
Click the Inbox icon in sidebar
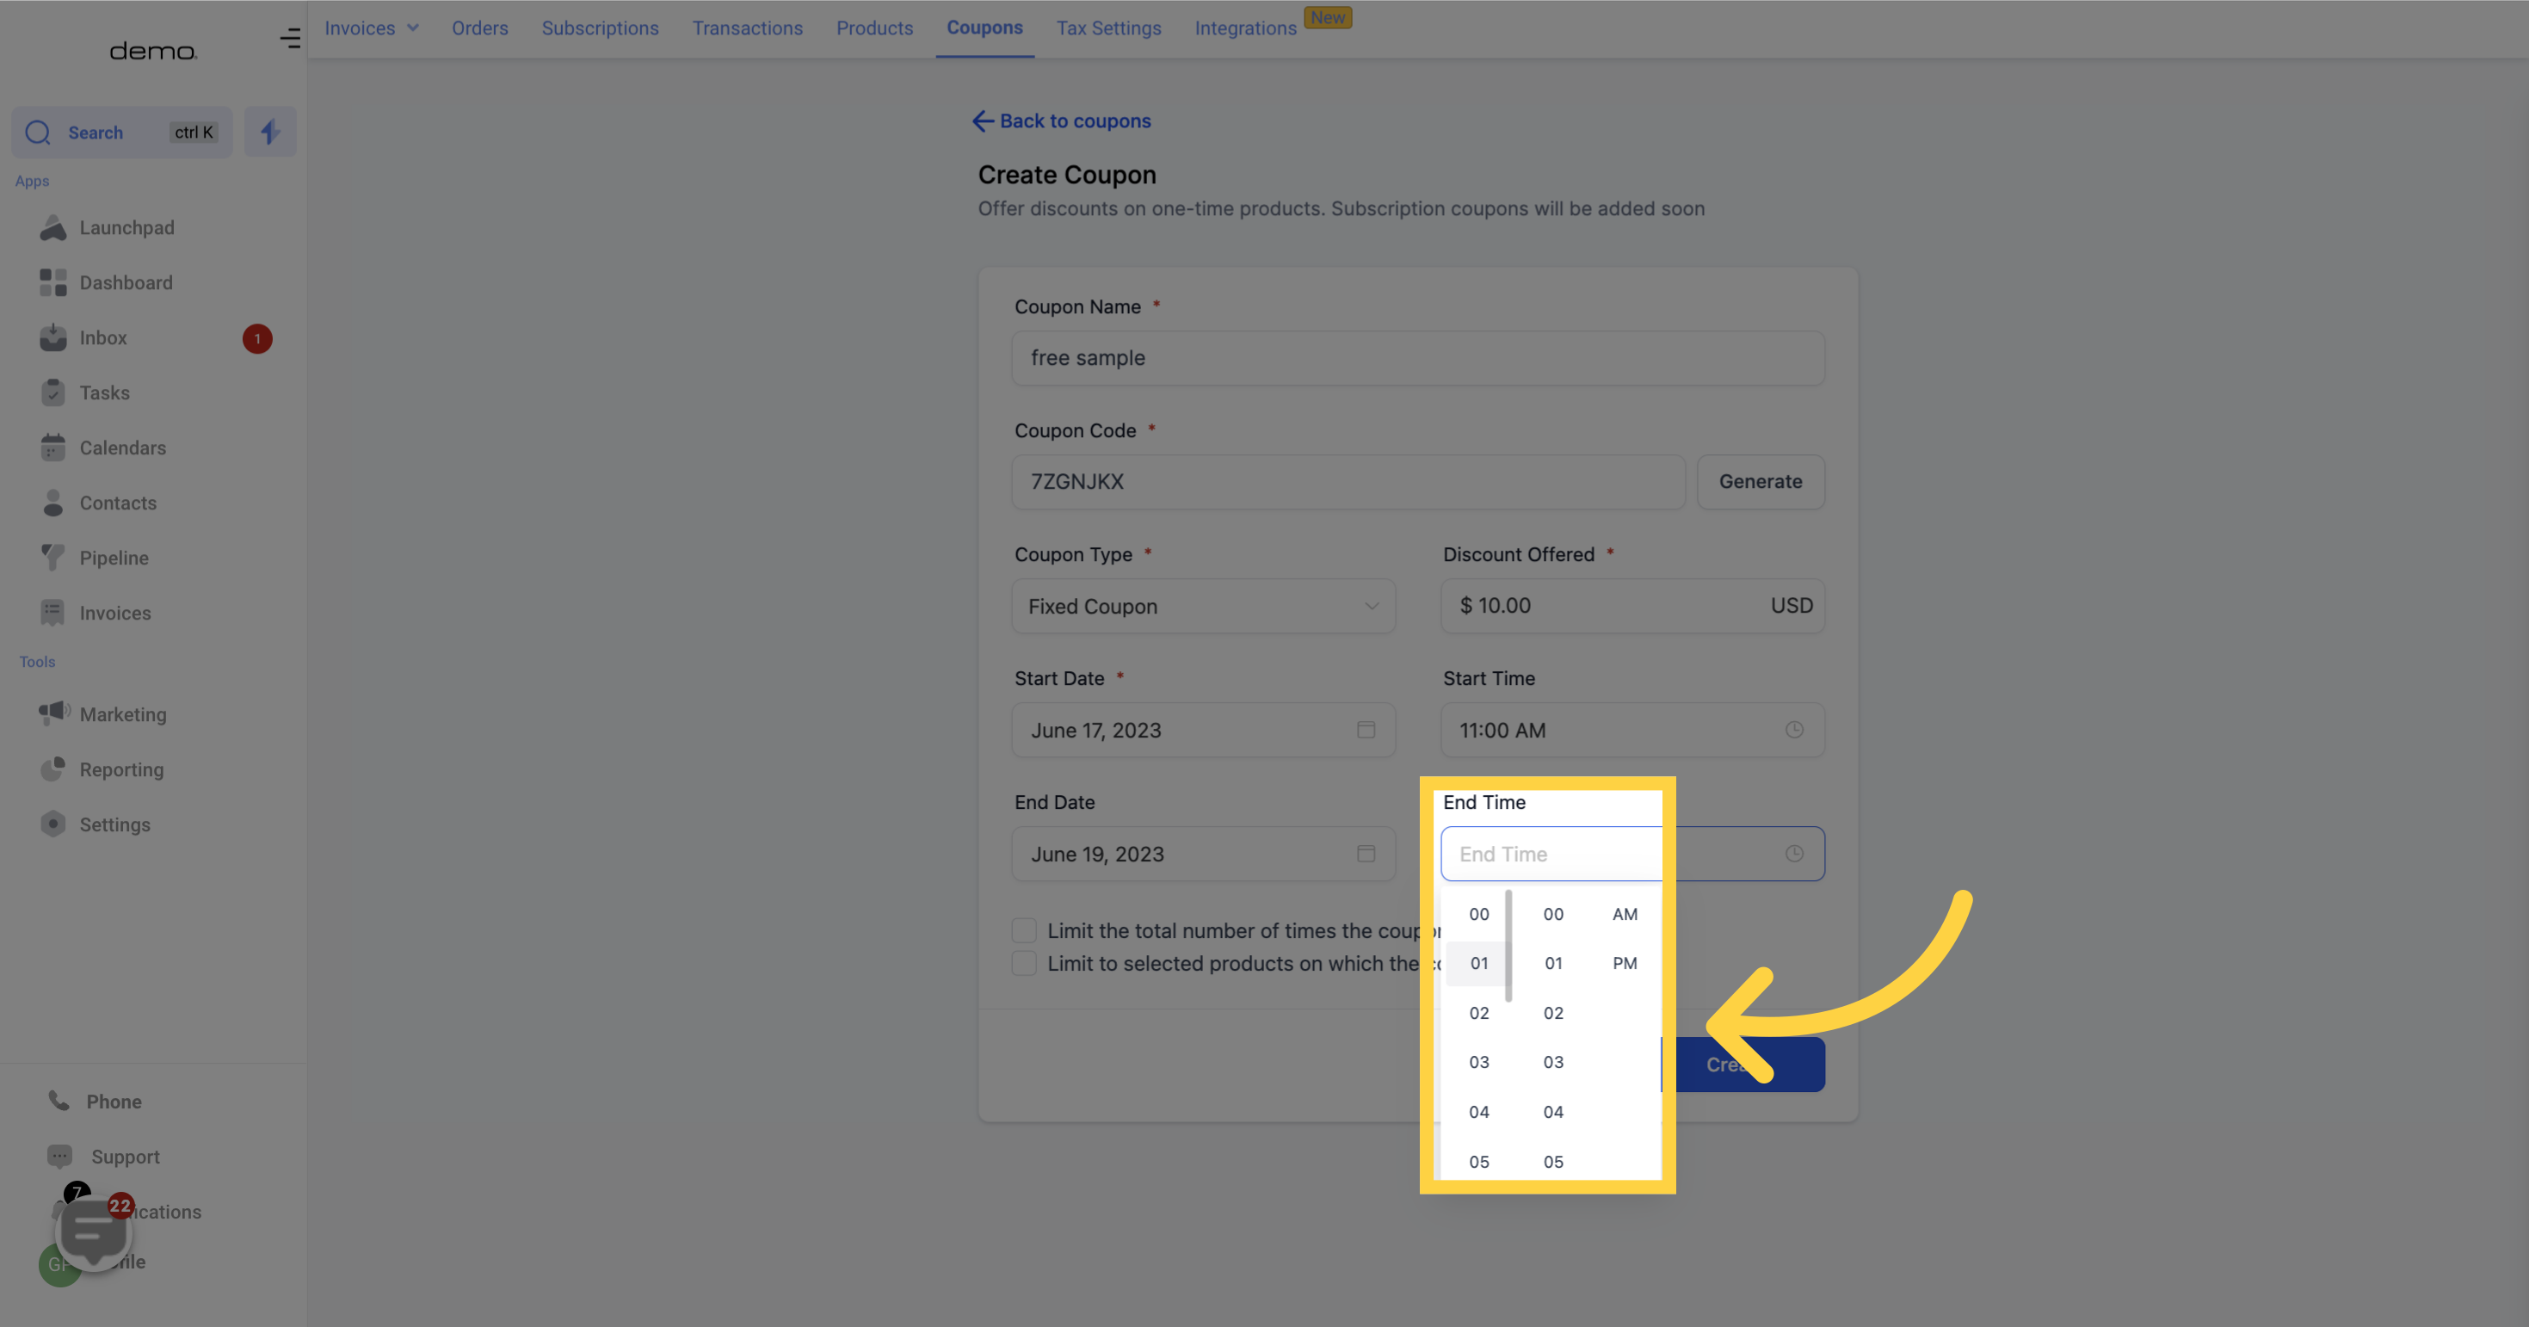point(53,338)
